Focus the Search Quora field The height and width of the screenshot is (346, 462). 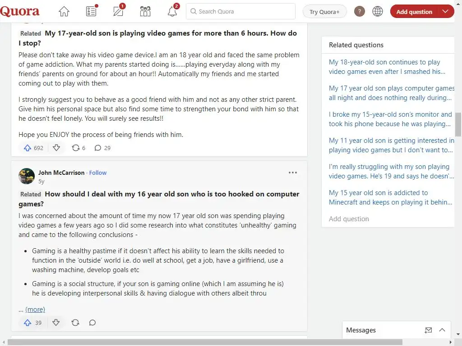(240, 11)
